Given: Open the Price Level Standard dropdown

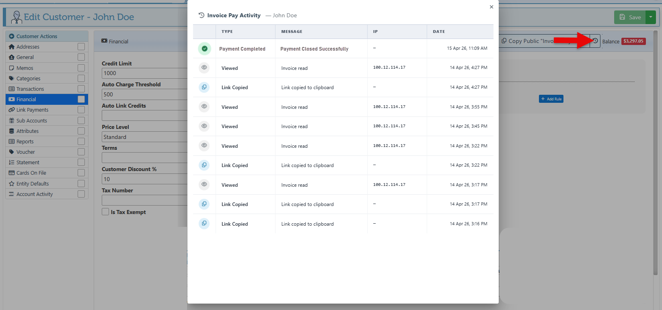Looking at the screenshot, I should click(144, 137).
